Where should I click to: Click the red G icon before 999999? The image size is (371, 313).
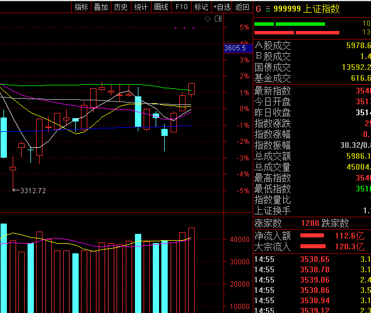tap(258, 9)
